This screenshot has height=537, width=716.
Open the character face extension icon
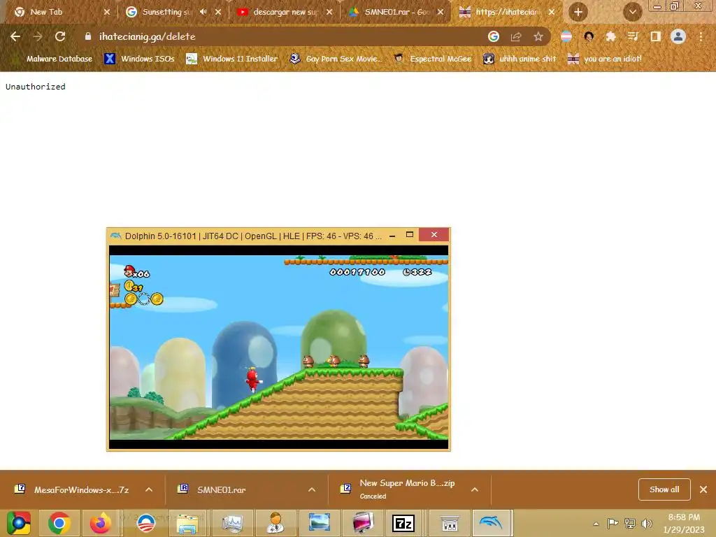point(589,36)
